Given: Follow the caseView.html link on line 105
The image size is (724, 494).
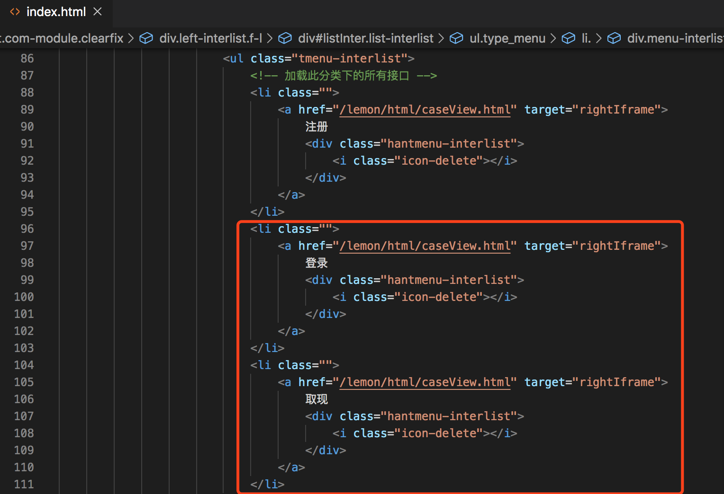Looking at the screenshot, I should (425, 382).
